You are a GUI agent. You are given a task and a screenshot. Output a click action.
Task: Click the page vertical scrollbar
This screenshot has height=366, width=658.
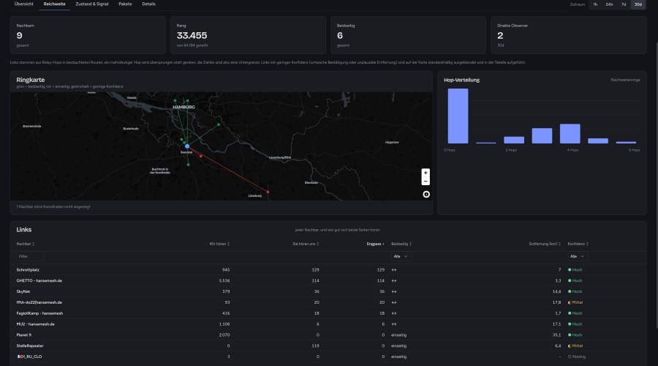click(x=657, y=185)
